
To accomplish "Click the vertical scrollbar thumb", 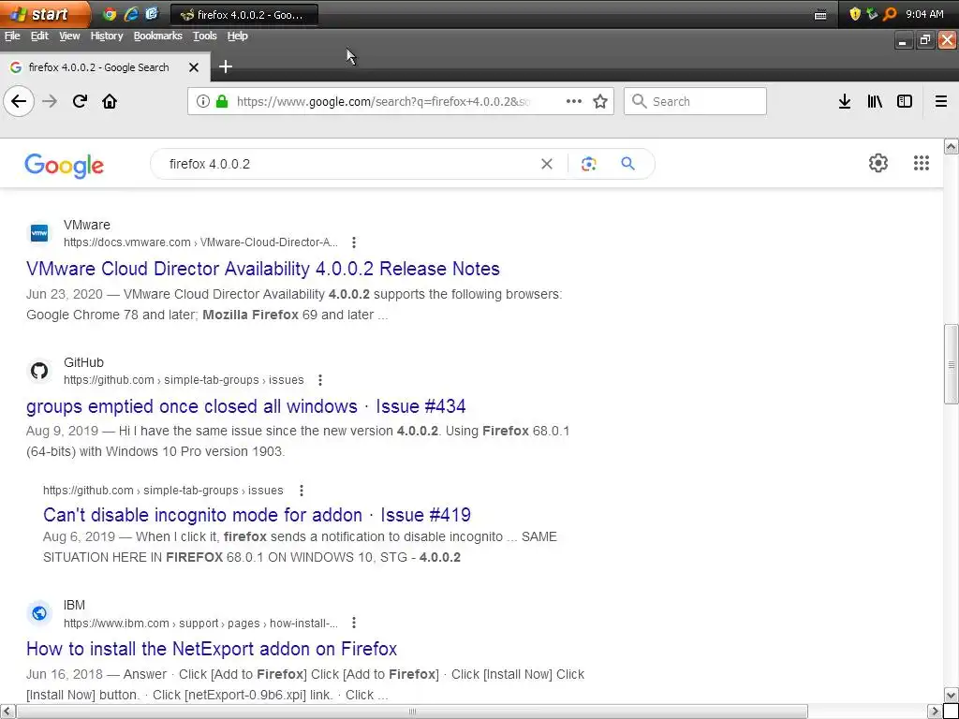I will [x=951, y=364].
